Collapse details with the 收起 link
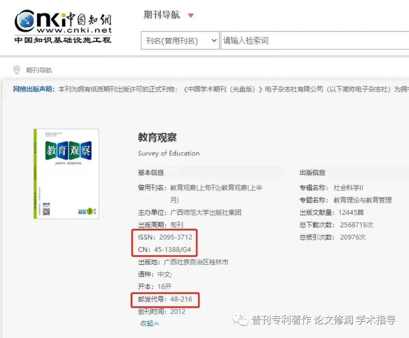 pos(149,323)
